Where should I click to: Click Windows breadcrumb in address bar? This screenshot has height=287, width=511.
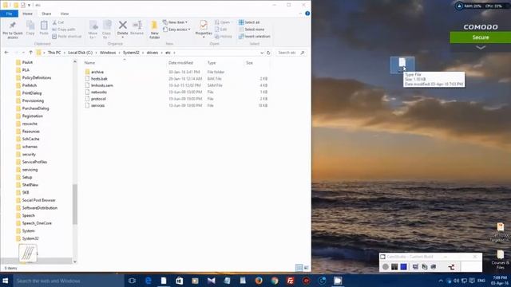(x=108, y=53)
